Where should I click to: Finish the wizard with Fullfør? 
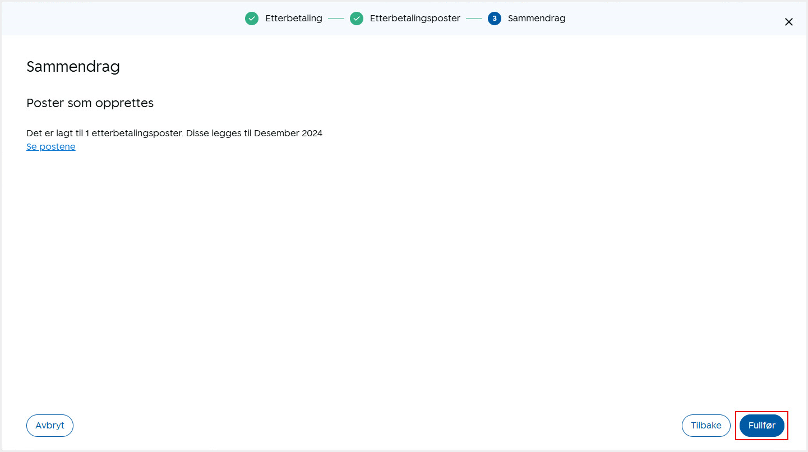(761, 426)
